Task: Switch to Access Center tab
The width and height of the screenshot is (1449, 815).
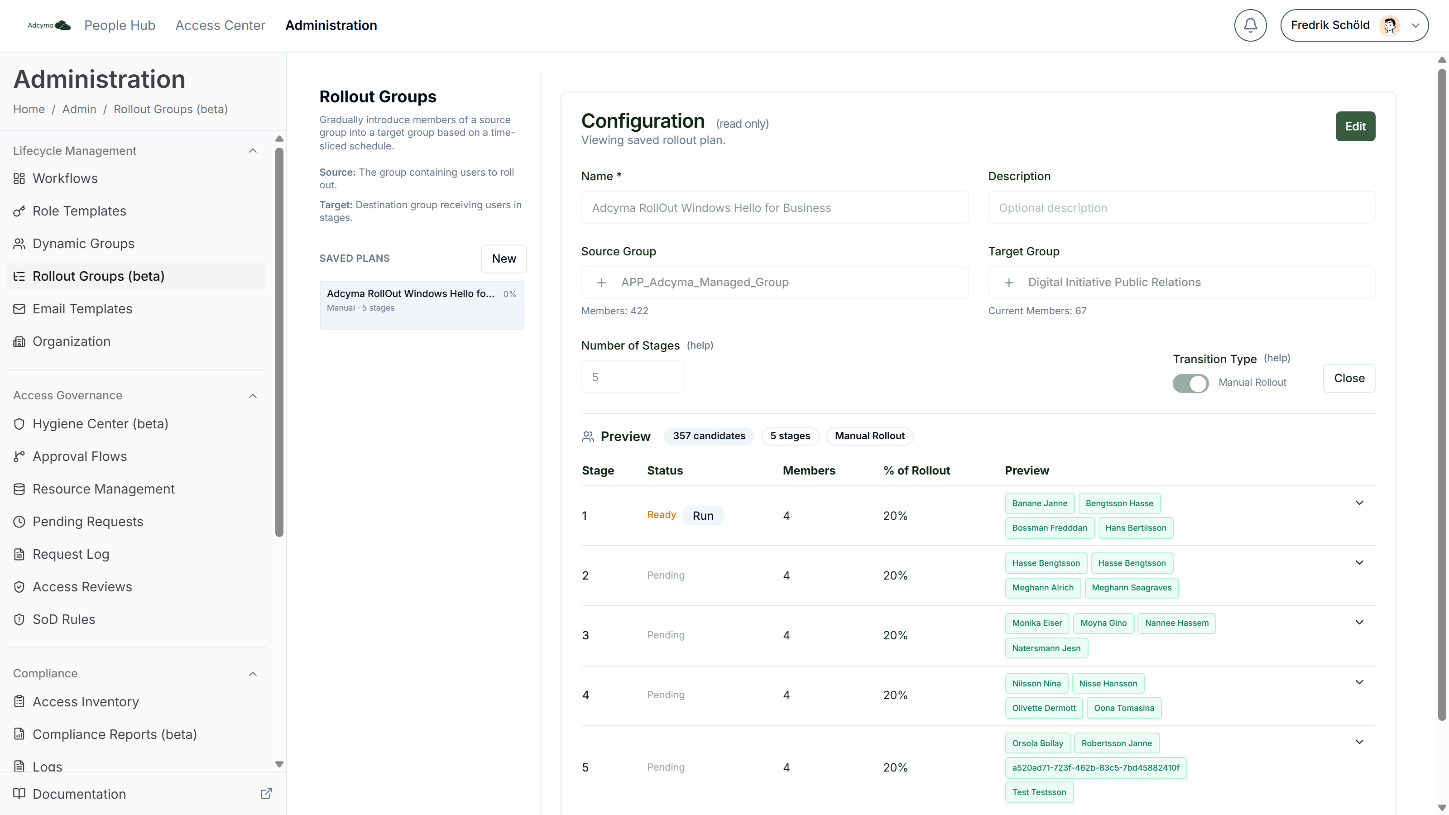Action: click(220, 25)
